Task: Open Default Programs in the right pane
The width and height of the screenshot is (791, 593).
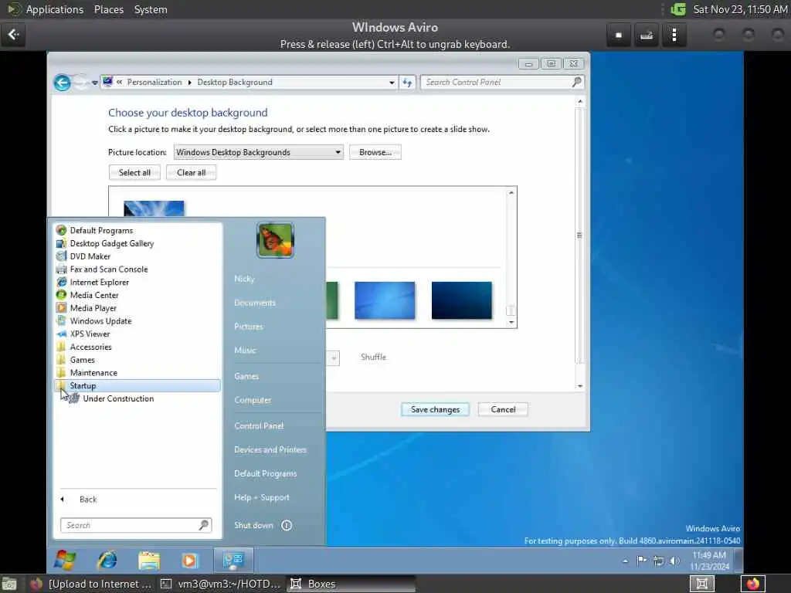Action: 266,473
